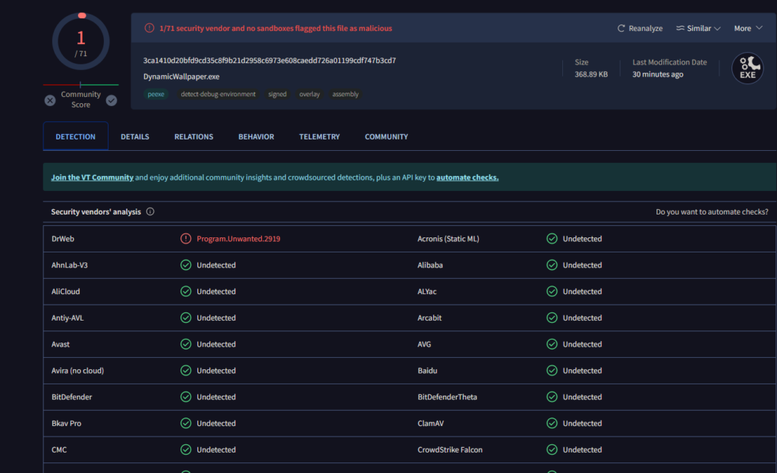Click the community score upvote check icon

pyautogui.click(x=112, y=101)
